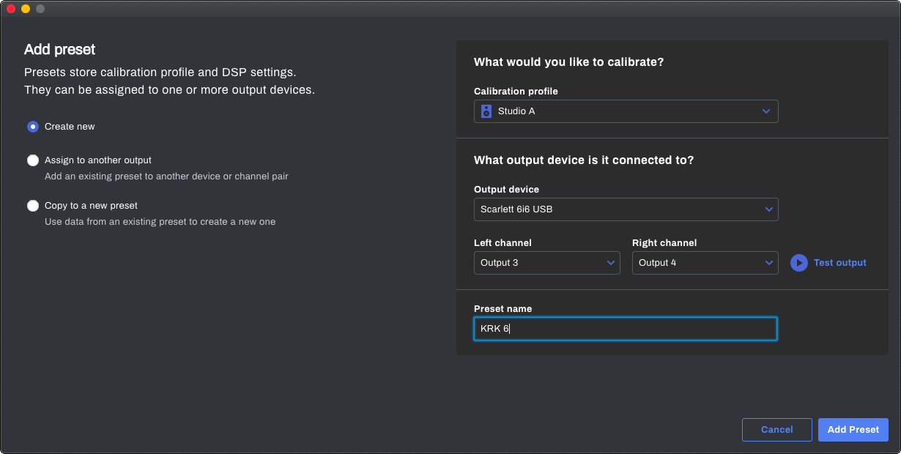Open the Right channel dropdown arrow
The image size is (901, 454).
point(769,263)
